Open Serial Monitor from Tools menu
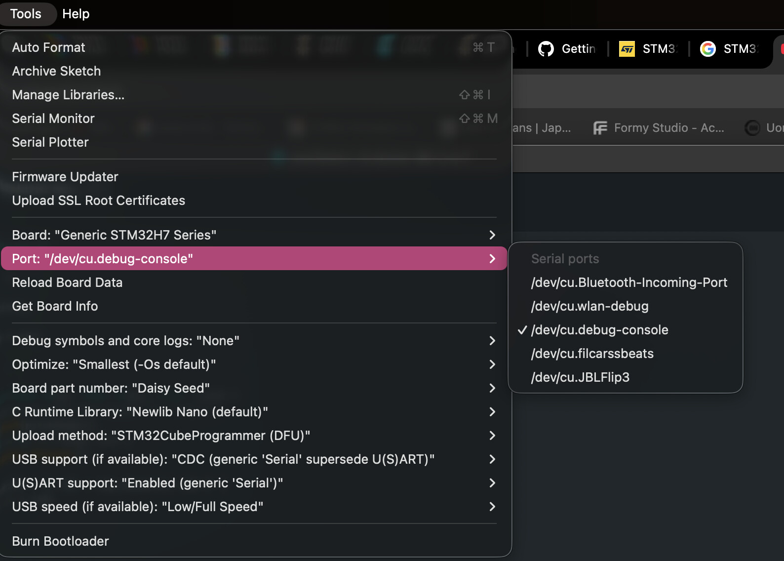 (53, 119)
